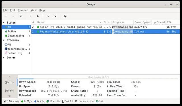Viewport: 182px width, 106px height.
Task: Select the All states filter
Action: coord(16,27)
